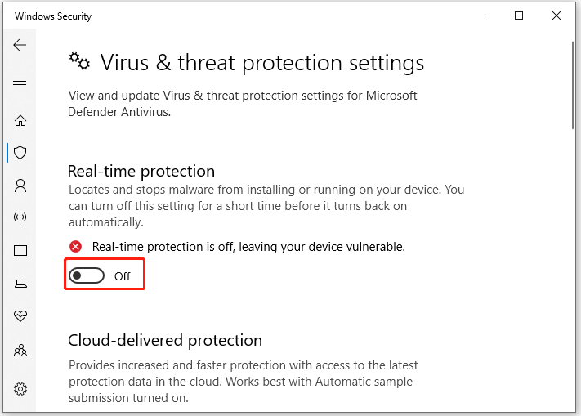Open Settings gear in sidebar

click(20, 389)
